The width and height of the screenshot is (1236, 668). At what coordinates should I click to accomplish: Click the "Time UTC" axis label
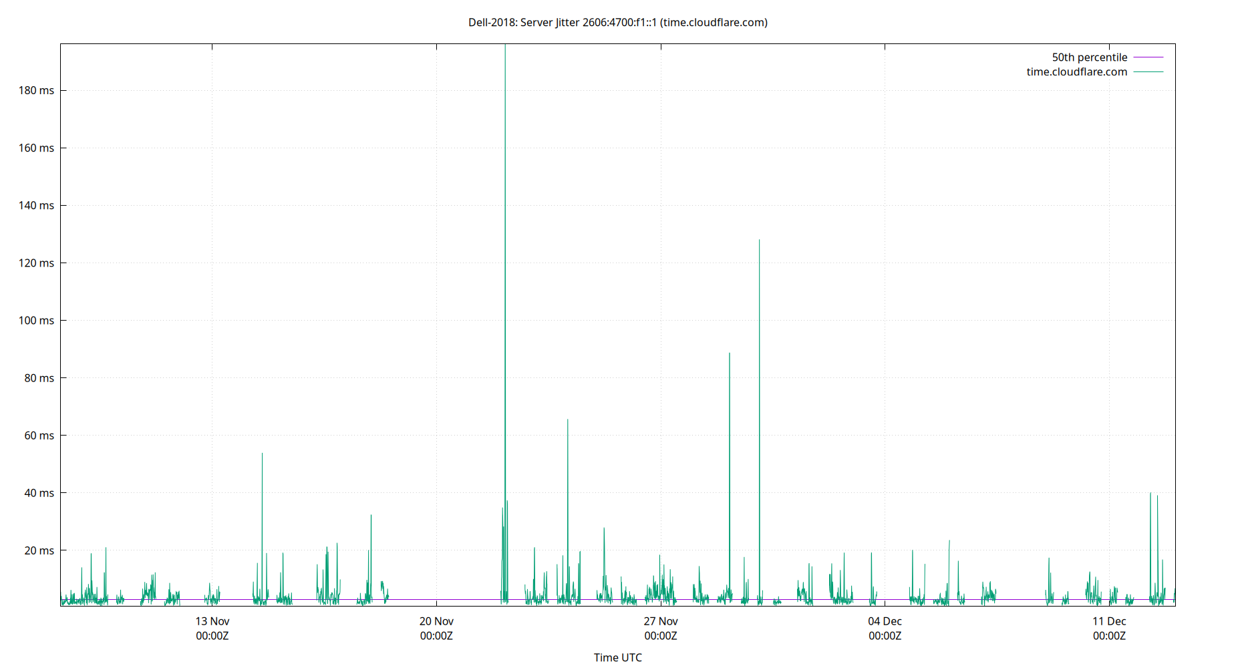click(x=617, y=657)
